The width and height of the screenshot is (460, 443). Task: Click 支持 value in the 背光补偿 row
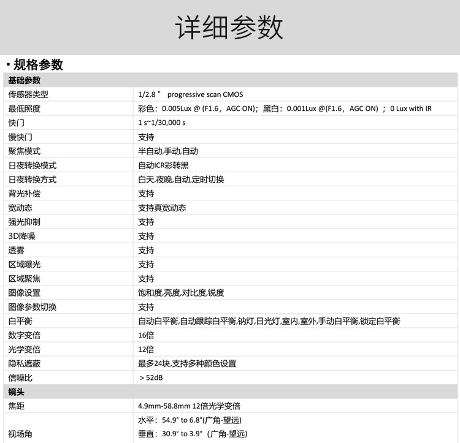(x=146, y=194)
